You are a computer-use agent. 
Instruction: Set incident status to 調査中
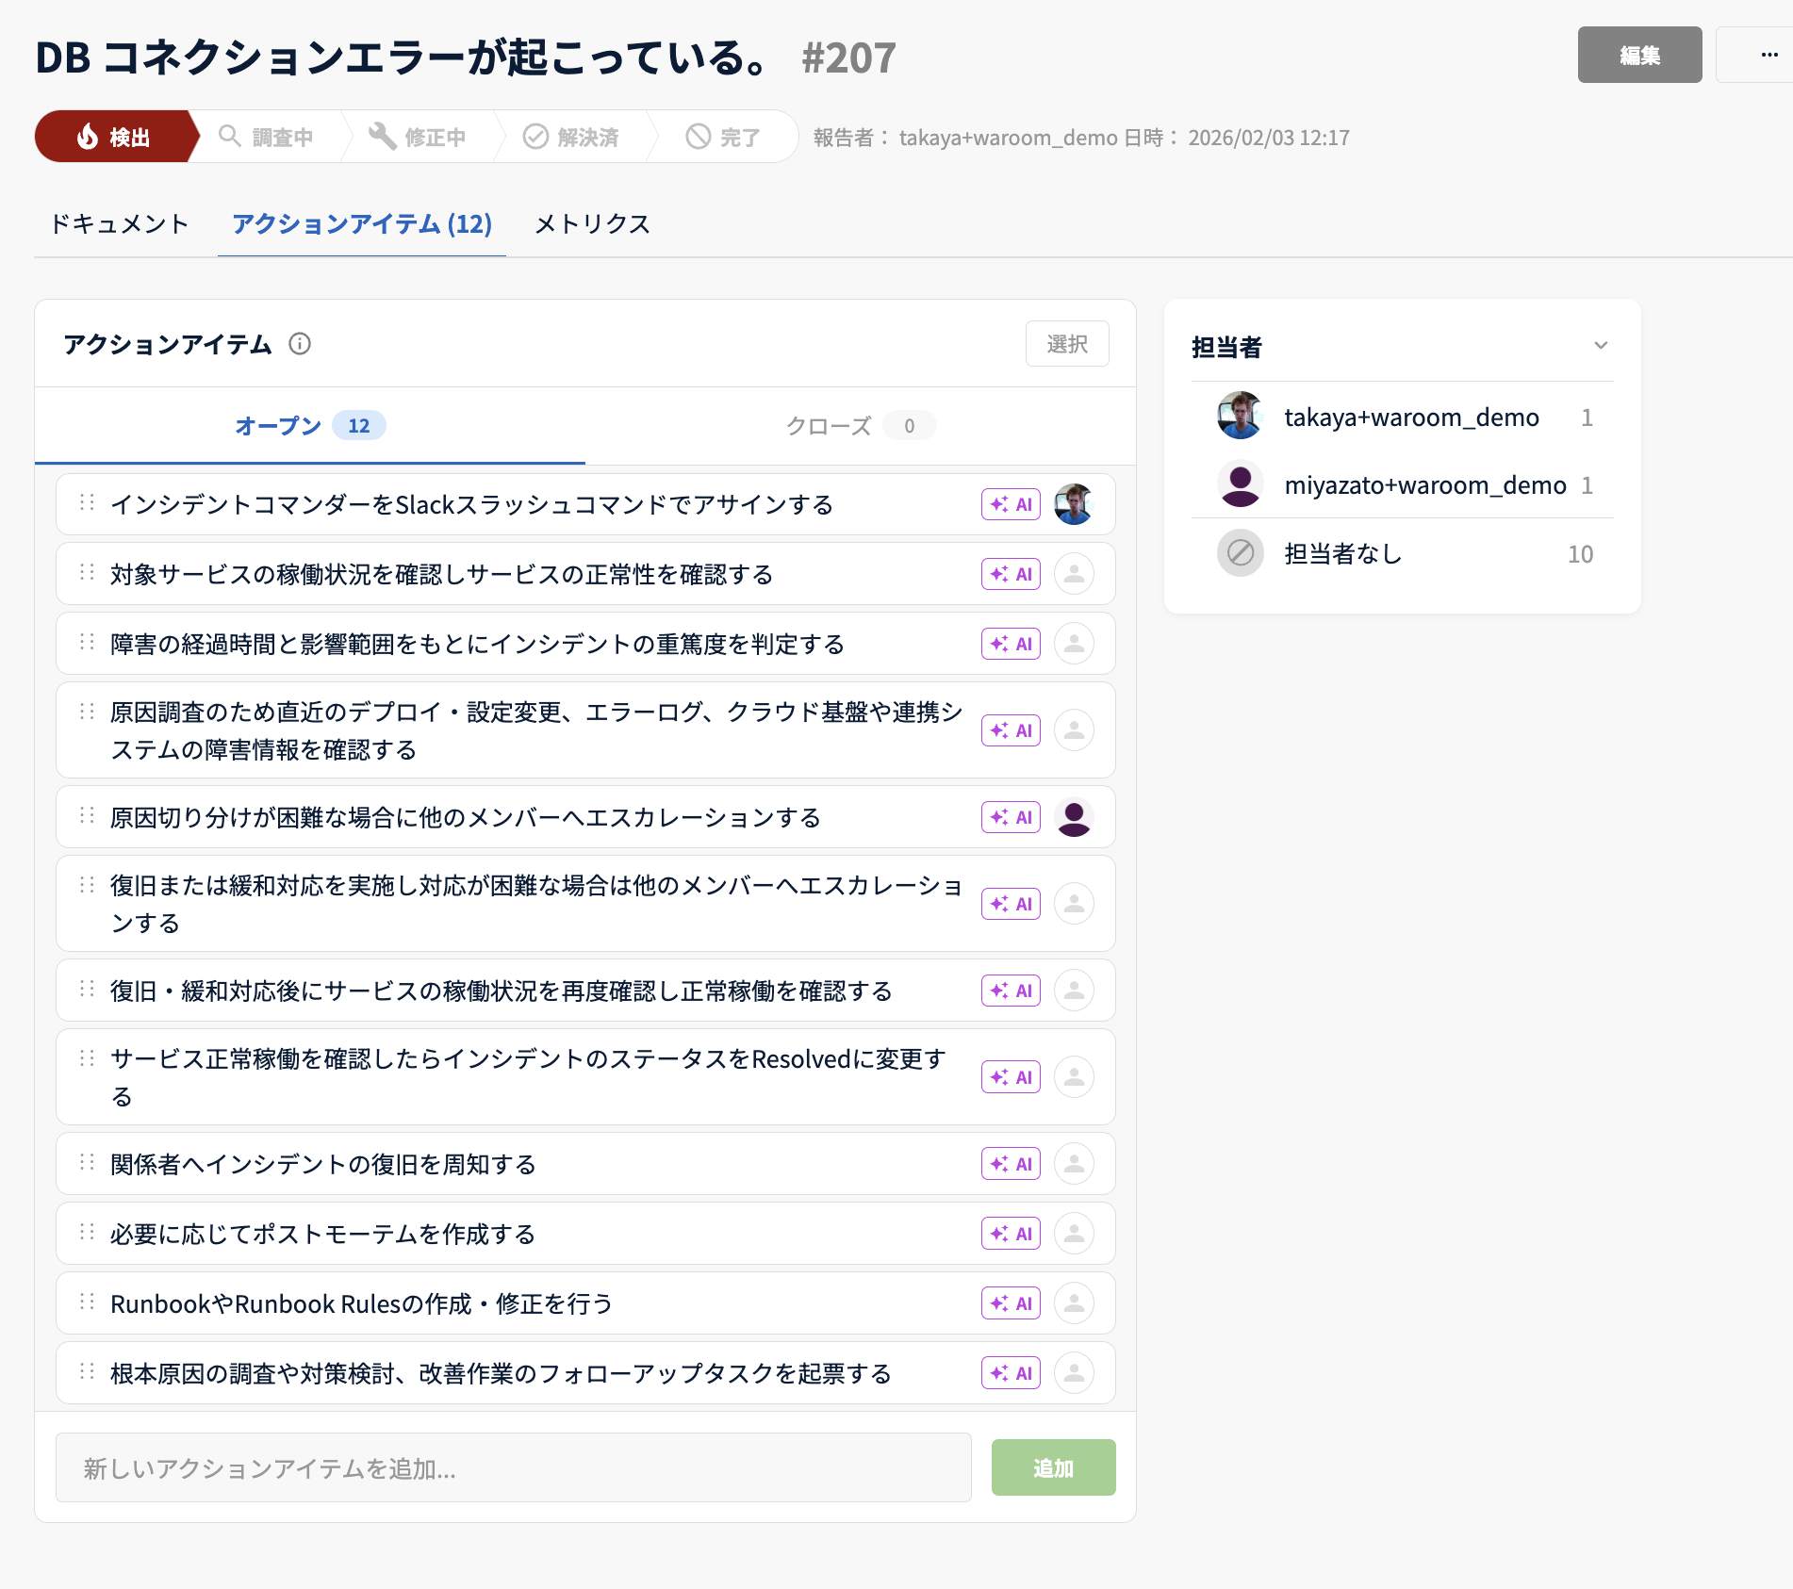coord(268,138)
